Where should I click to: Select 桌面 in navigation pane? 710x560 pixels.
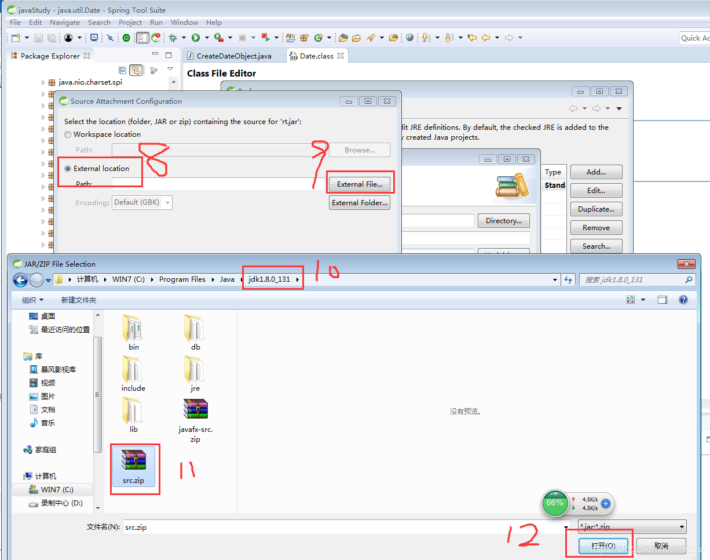pos(48,316)
